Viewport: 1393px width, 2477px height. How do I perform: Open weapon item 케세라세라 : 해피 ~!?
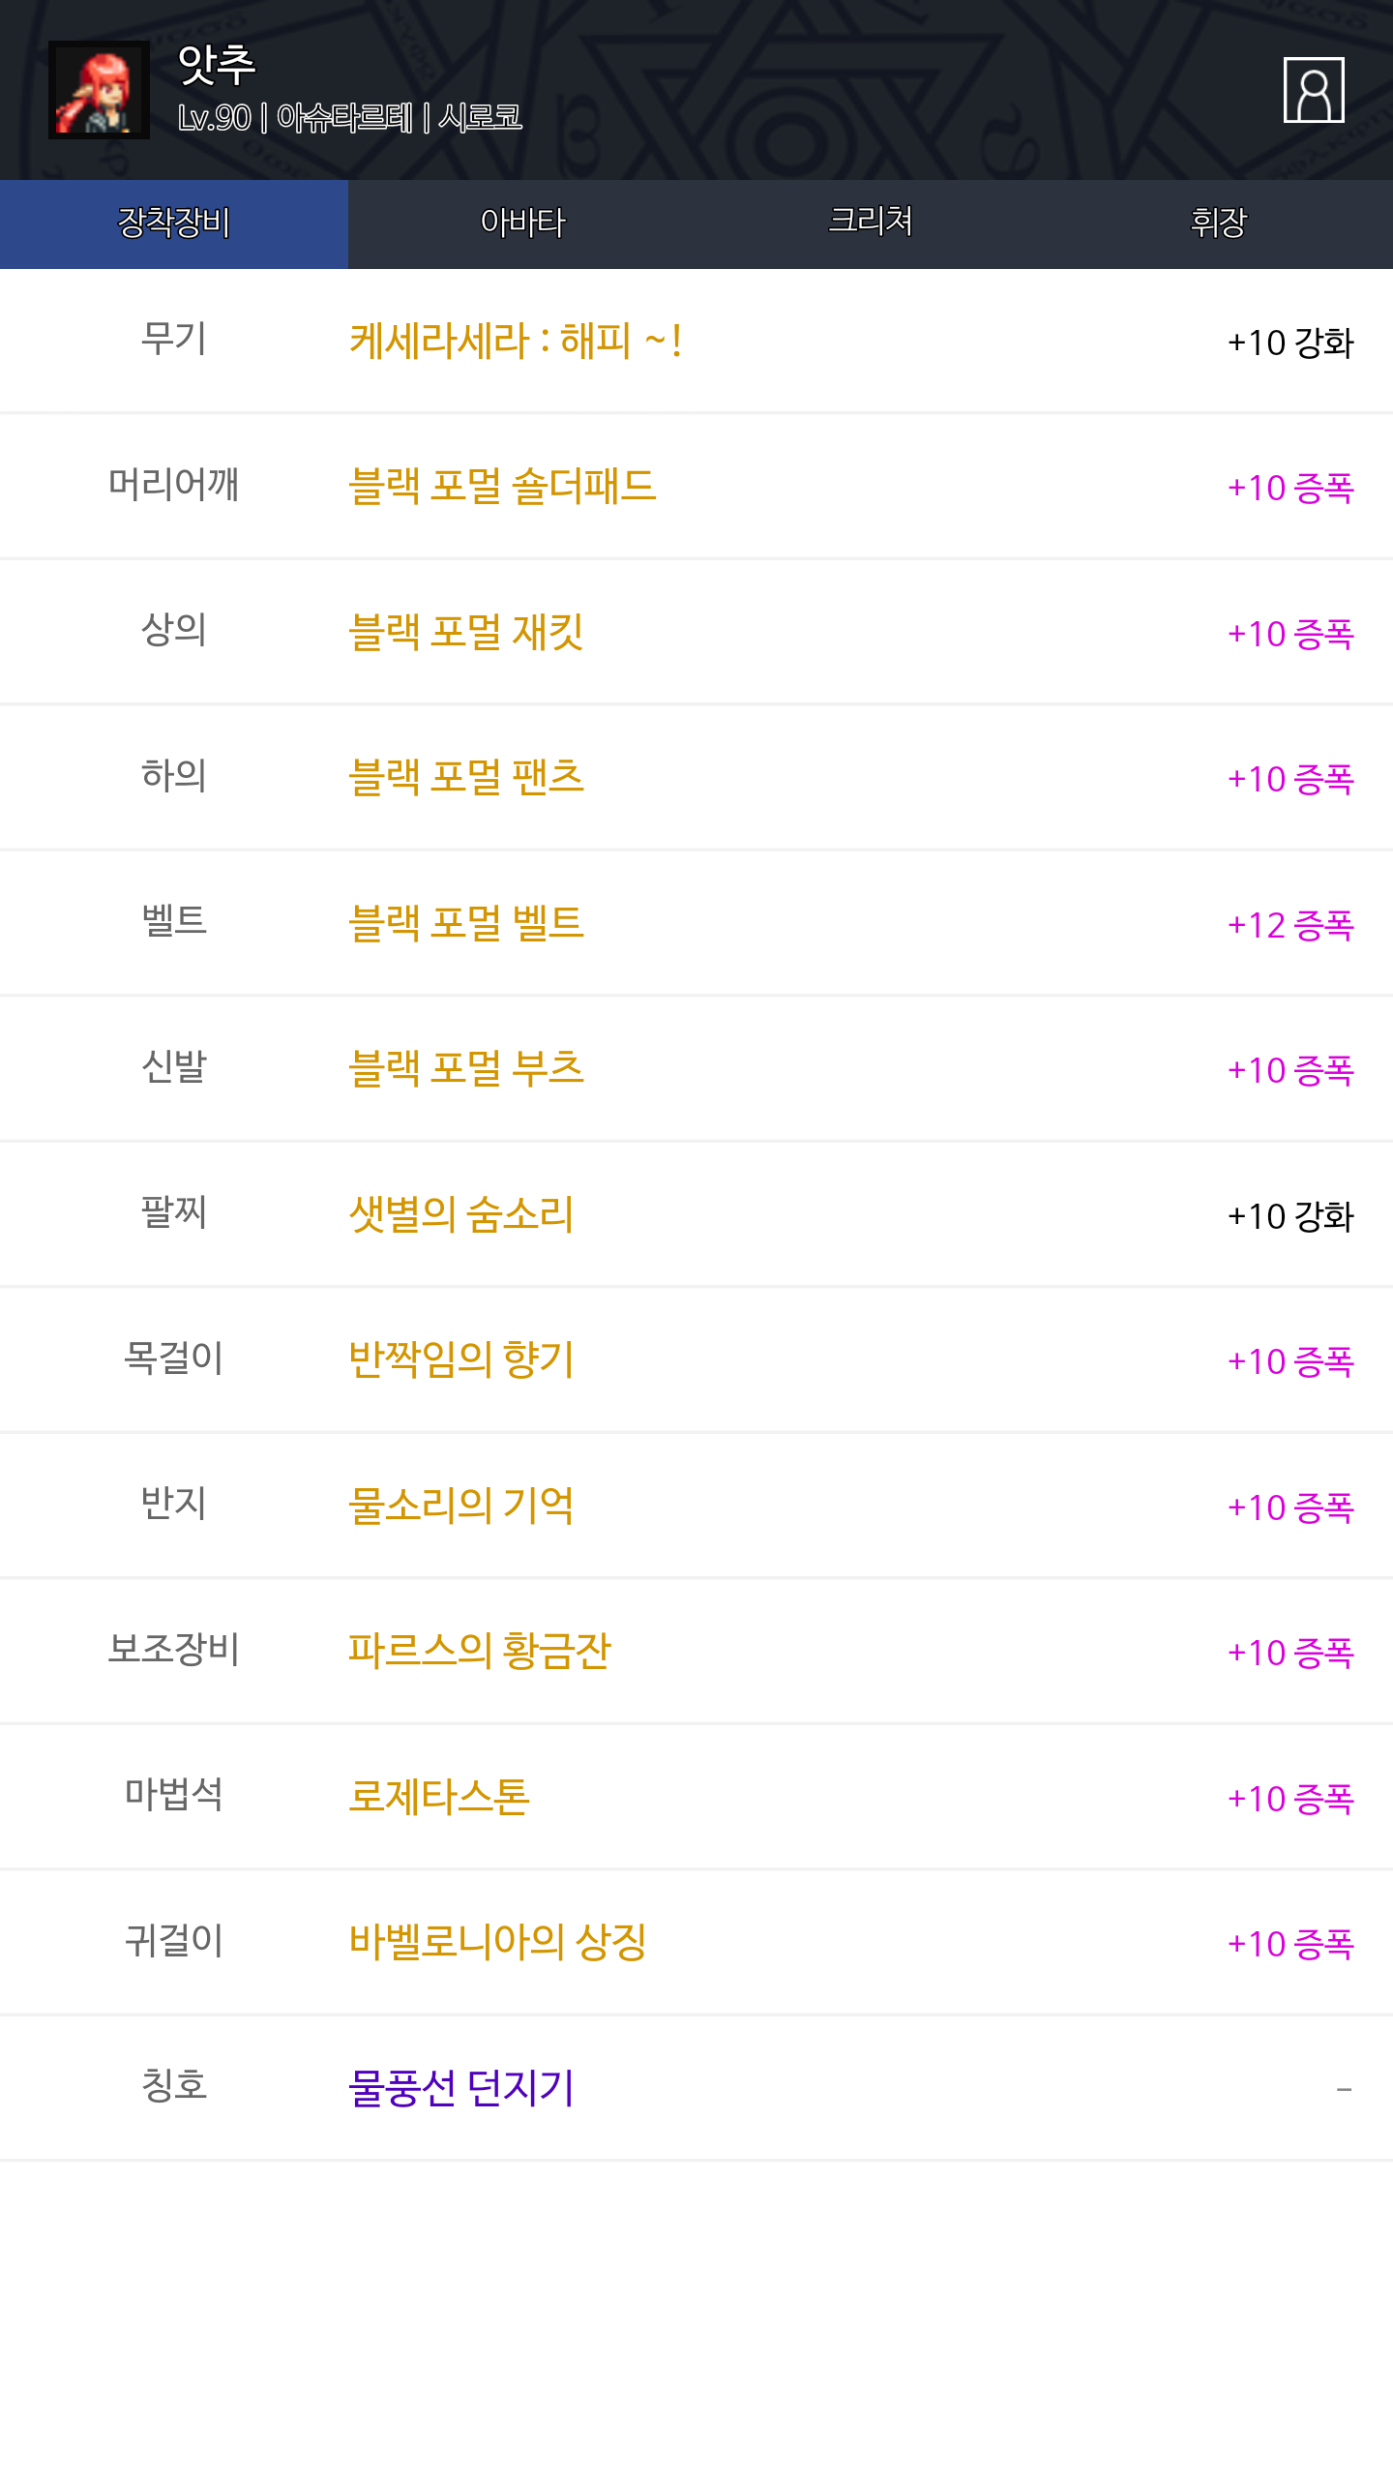pyautogui.click(x=516, y=342)
